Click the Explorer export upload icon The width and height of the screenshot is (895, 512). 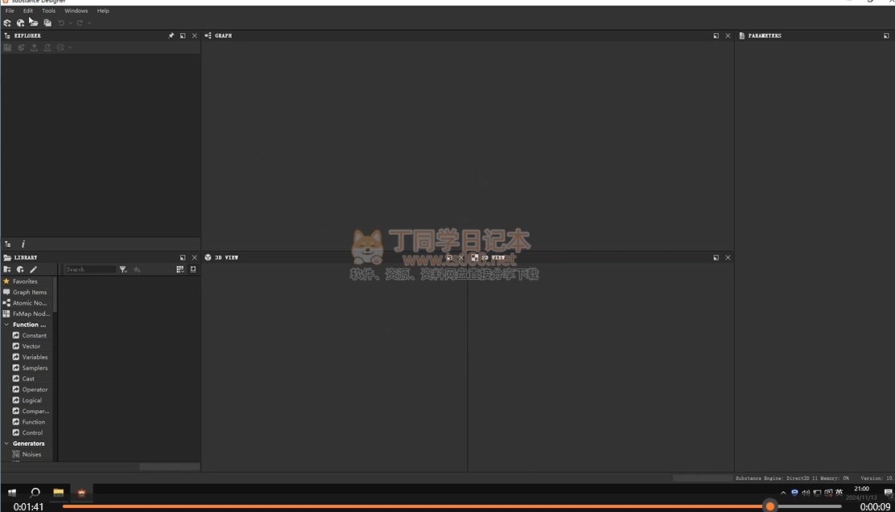(x=35, y=47)
